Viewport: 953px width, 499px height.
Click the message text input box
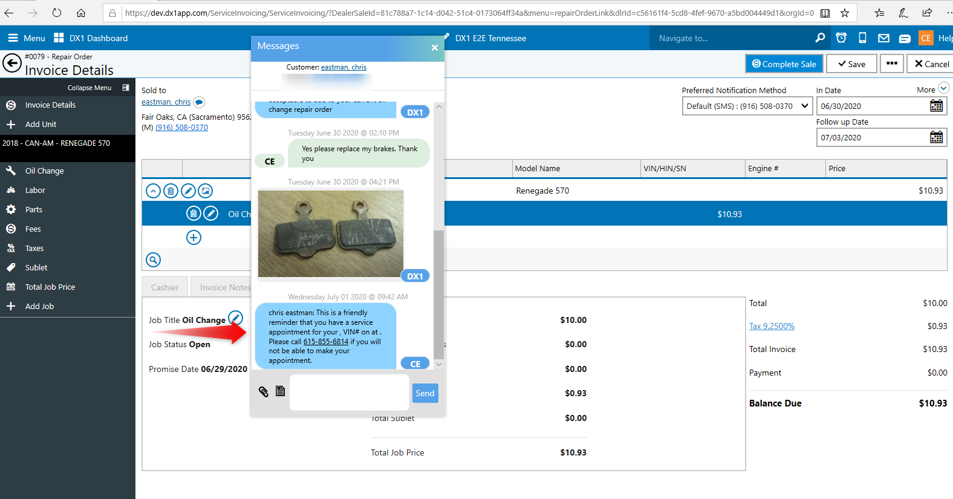click(x=350, y=393)
